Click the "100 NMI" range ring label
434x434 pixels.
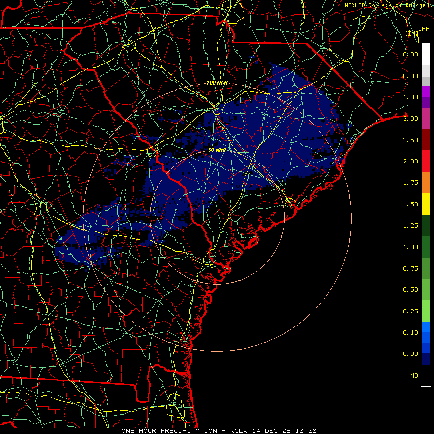217,83
